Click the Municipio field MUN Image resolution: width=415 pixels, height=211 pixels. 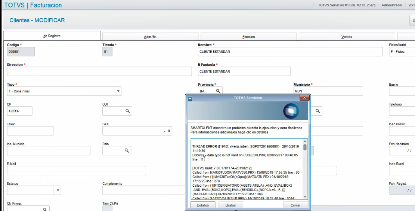coord(328,91)
